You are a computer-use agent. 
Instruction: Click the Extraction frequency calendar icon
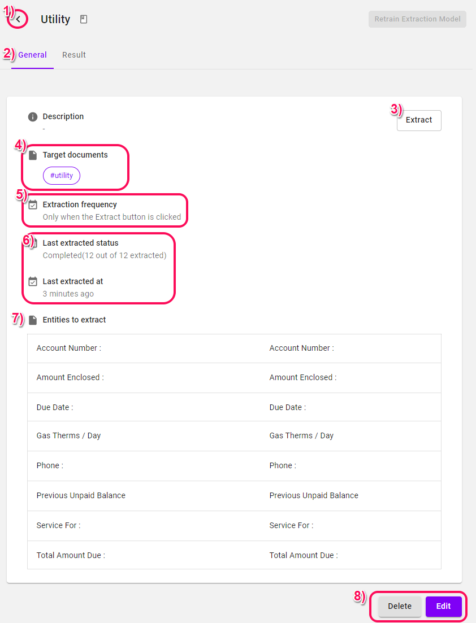[33, 204]
